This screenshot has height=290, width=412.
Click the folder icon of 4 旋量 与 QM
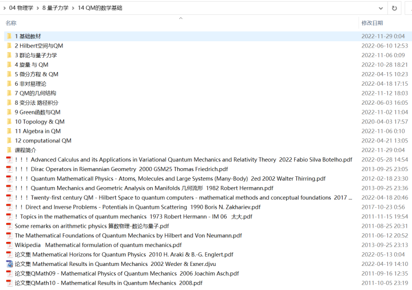pyautogui.click(x=9, y=65)
